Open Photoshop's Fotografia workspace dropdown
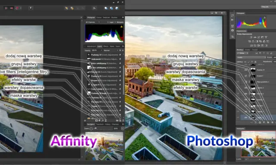276x165 pixels. 268,7
